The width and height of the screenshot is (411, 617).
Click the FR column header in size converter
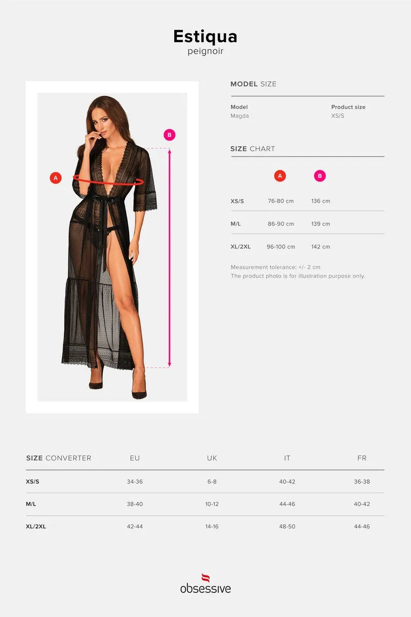pyautogui.click(x=362, y=458)
